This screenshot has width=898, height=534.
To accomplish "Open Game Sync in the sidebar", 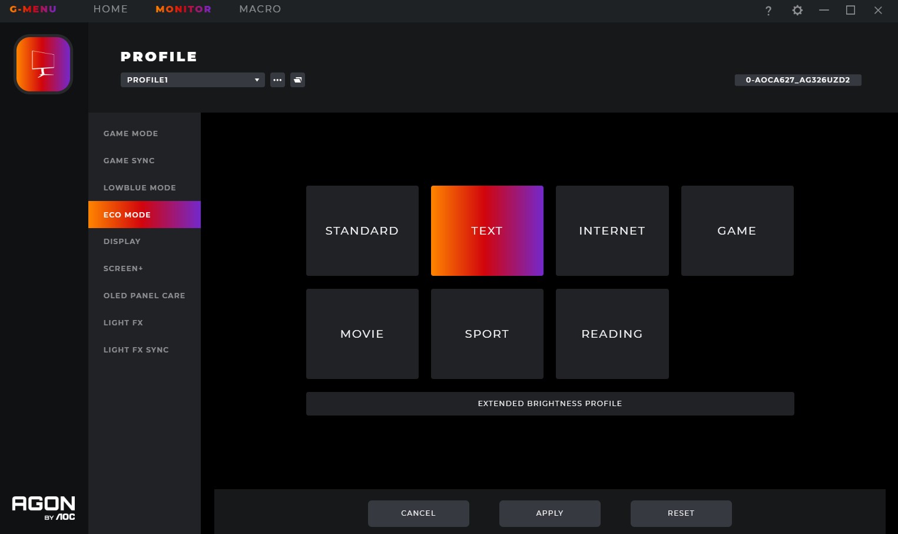I will coord(144,160).
